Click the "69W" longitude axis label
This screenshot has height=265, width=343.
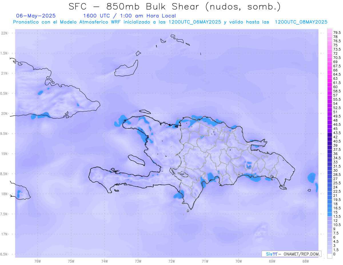point(272,261)
